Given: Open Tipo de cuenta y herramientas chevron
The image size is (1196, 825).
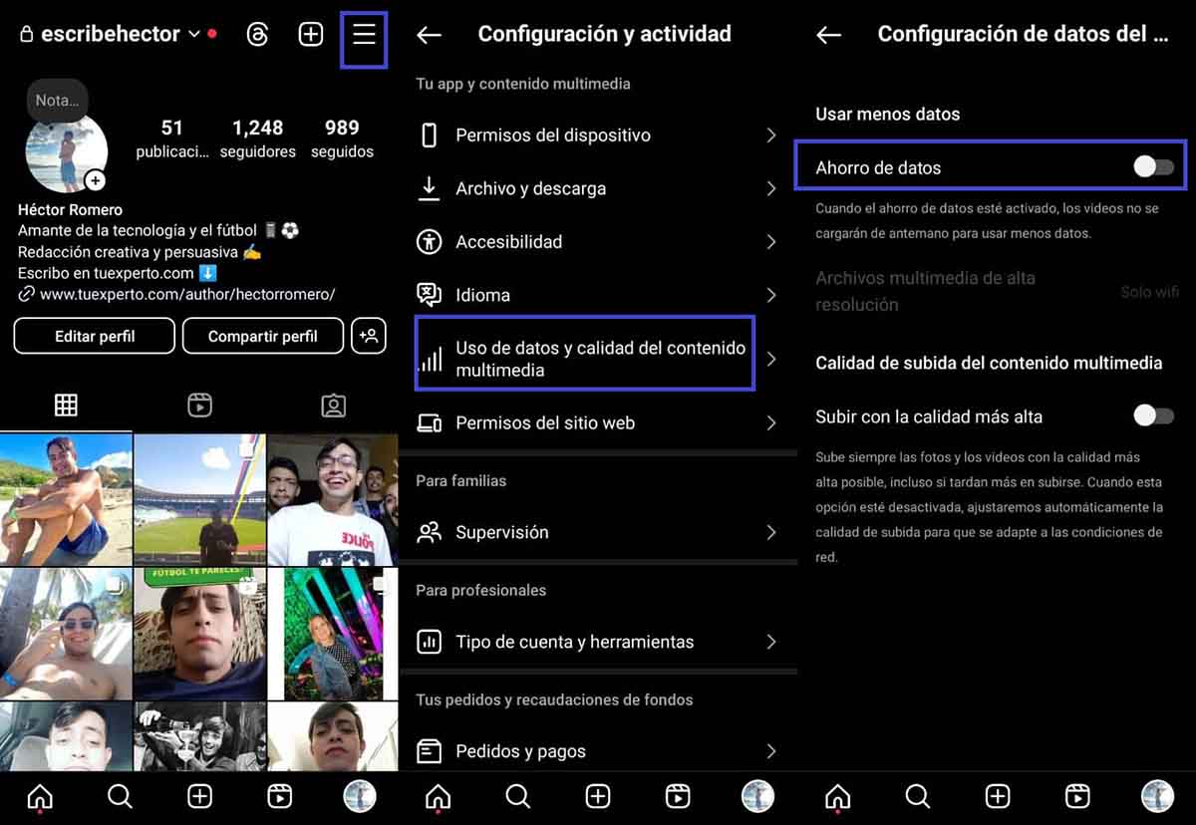Looking at the screenshot, I should click(x=771, y=642).
